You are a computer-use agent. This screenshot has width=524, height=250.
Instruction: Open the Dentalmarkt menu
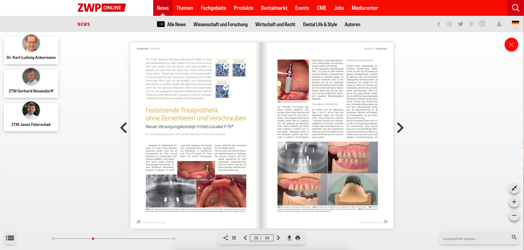[274, 8]
